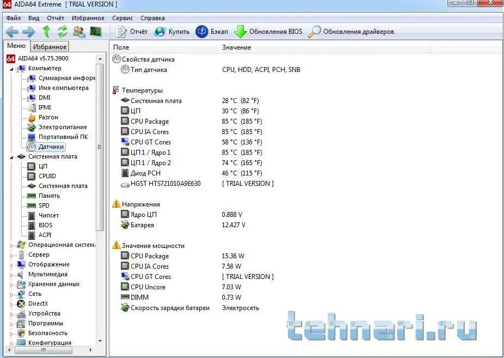This screenshot has height=358, width=504.
Task: Open the Чипсет tree item
Action: point(43,215)
